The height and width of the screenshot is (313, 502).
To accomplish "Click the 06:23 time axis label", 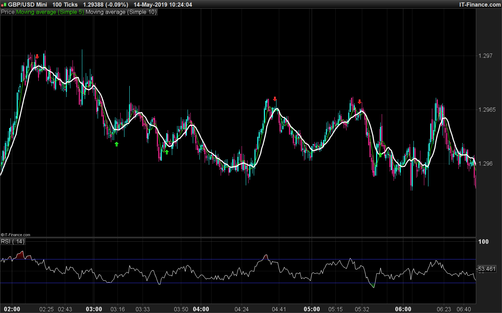I will point(444,309).
